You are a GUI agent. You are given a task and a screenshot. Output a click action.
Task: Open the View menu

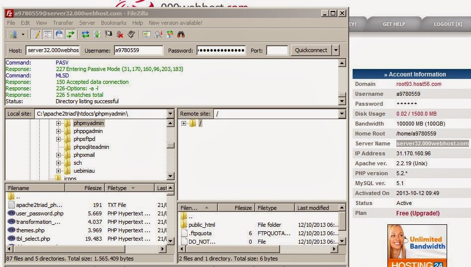click(41, 23)
